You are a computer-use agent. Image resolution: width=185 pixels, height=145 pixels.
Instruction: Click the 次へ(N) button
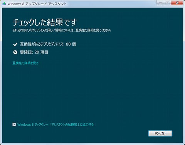160,133
